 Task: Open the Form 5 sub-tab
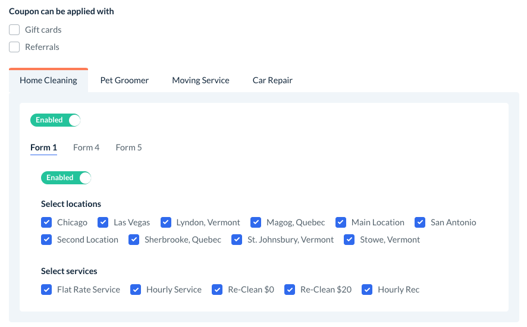(128, 147)
